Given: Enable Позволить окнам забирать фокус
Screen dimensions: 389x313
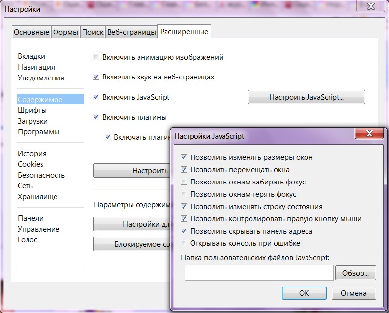Looking at the screenshot, I should 184,182.
